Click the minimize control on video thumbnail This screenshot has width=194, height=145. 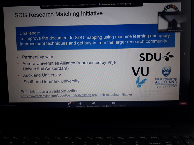click(x=160, y=14)
